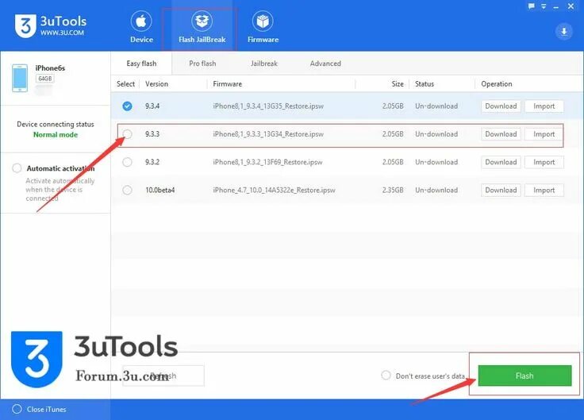Viewport: 584px width, 420px height.
Task: Download the 9.3.4 firmware
Action: (501, 106)
